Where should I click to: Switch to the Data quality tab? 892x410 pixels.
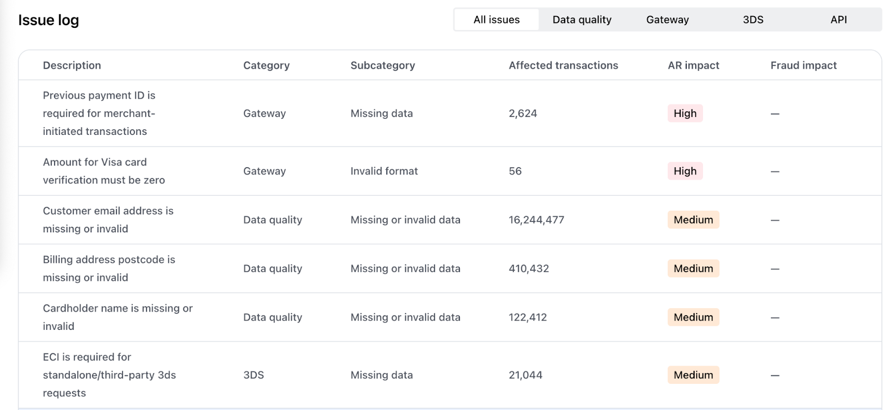click(582, 19)
